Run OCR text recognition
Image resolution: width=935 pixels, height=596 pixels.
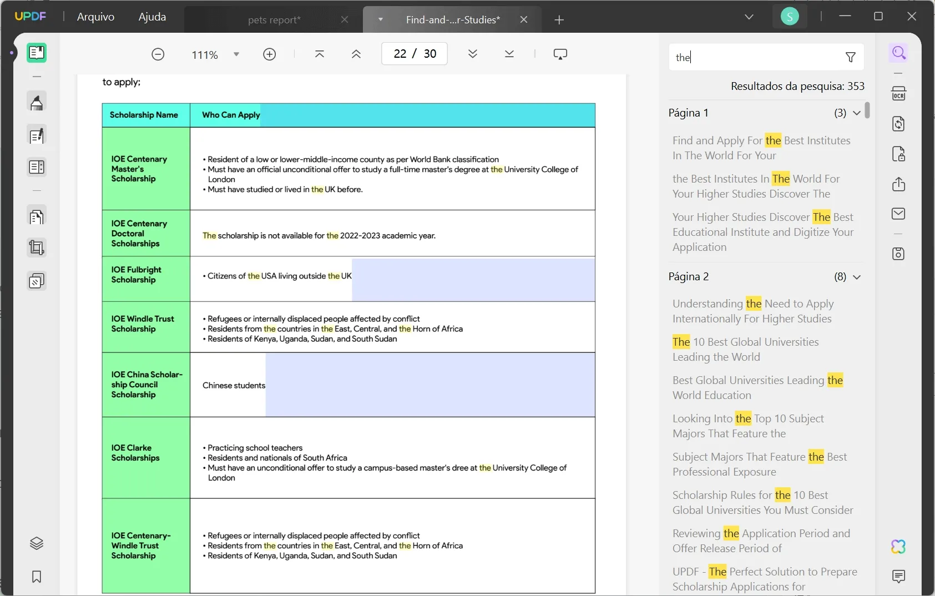pos(899,93)
